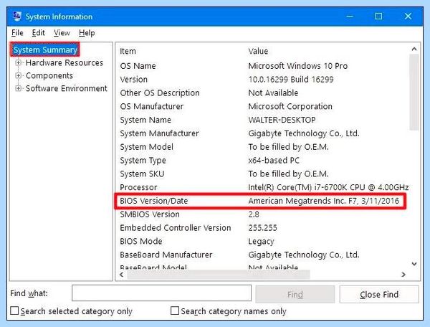Click the Legacy BIOS mode value
Viewport: 430px width, 327px height.
coord(261,241)
